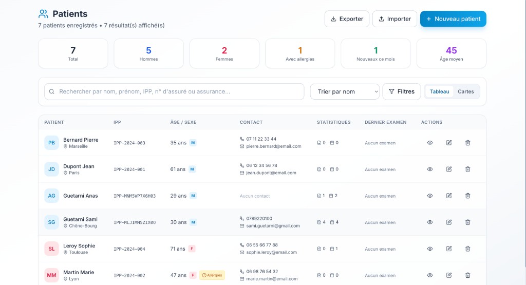Delete Dupont Jean with the trash icon
Screen dimensions: 526x285
tap(467, 169)
